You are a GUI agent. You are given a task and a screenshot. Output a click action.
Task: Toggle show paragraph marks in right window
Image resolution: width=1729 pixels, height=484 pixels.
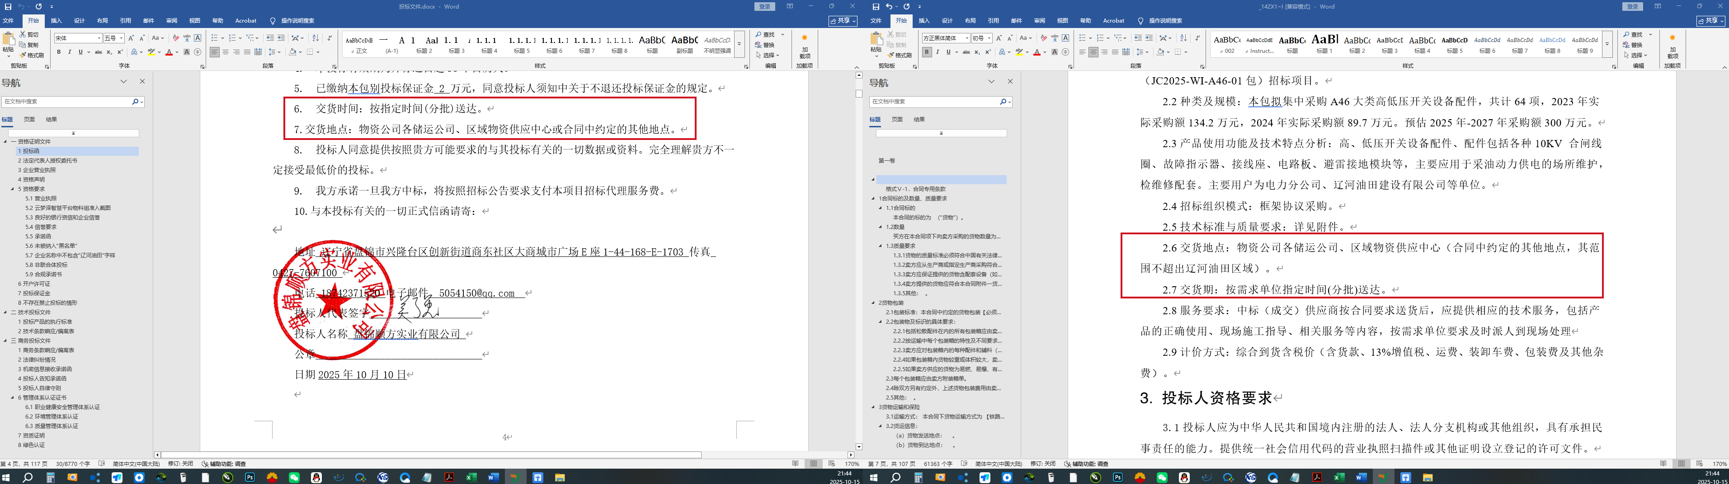coord(1198,38)
